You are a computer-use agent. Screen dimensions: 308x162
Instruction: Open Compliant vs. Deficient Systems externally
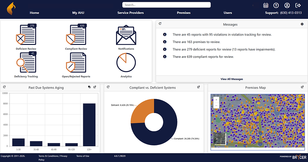click(x=198, y=87)
